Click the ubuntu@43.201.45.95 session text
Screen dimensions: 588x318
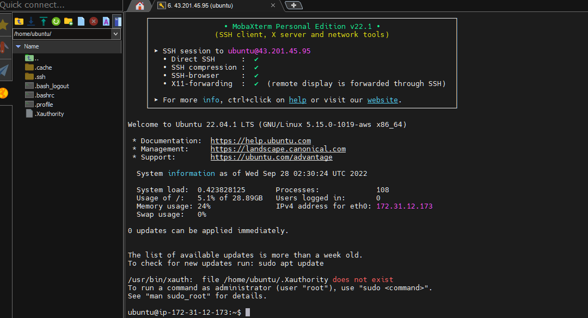[x=269, y=51]
